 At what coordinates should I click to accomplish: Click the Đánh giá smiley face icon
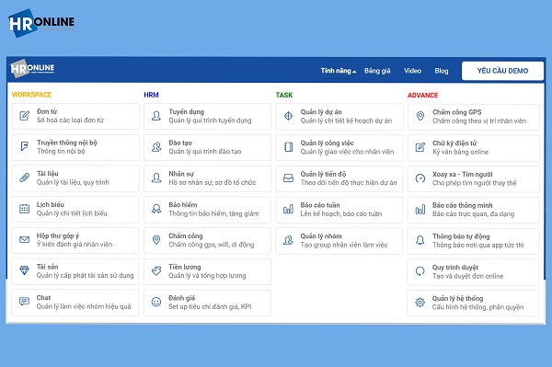point(156,302)
